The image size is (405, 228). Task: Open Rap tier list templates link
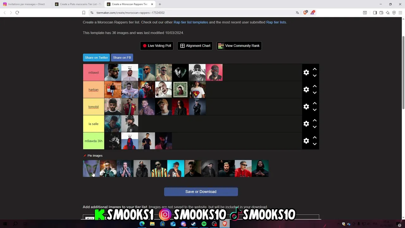click(191, 22)
